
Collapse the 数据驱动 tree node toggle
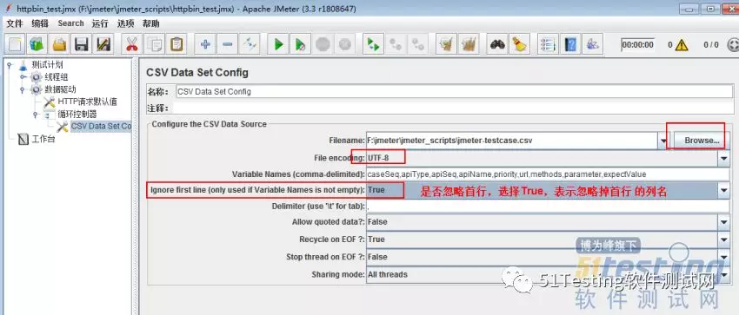pos(22,89)
